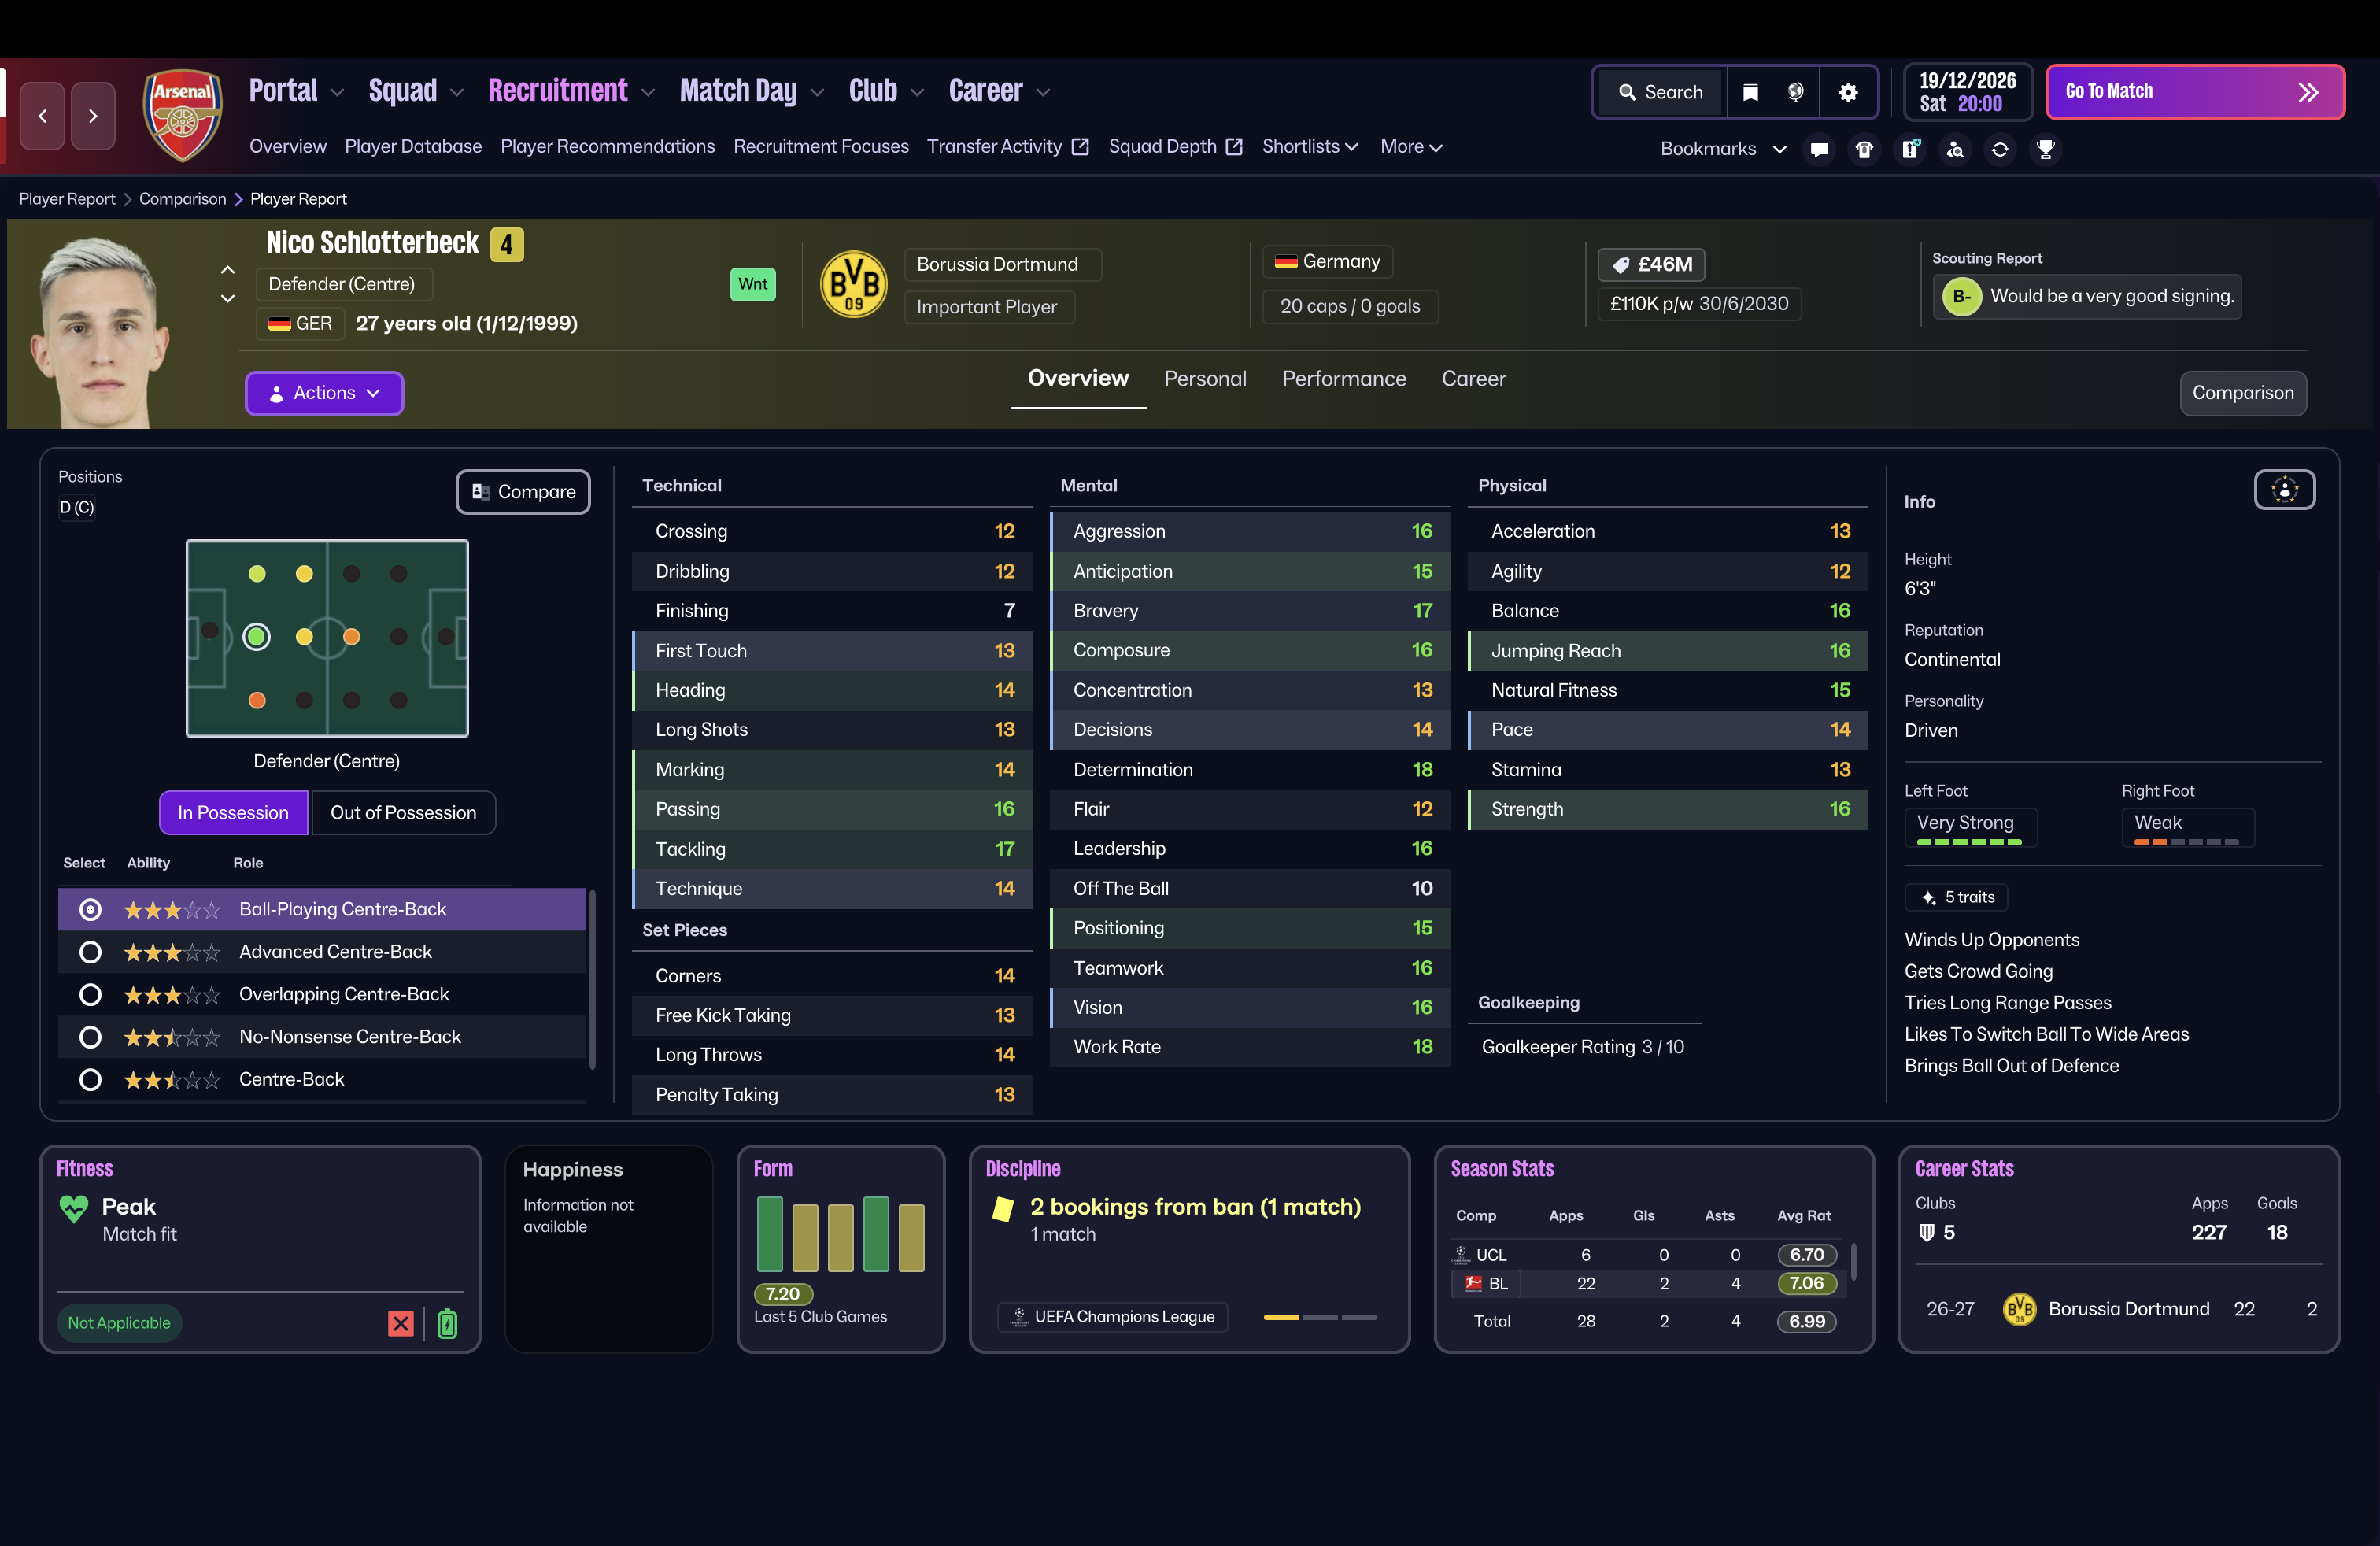Click the red X icon in Fitness panel
Viewport: 2380px width, 1546px height.
(x=401, y=1323)
